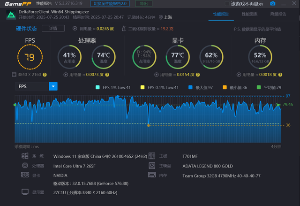The width and height of the screenshot is (300, 206).
Task: Click the FPS 79 dashed gauge
Action: tap(30, 57)
